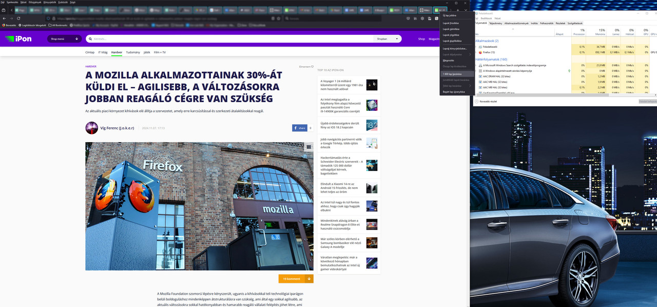
Task: Click author name Vig Ferenc (J.o.k.e.r)
Action: 117,128
